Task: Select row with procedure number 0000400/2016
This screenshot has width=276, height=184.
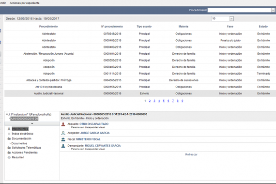Action: [x=140, y=47]
